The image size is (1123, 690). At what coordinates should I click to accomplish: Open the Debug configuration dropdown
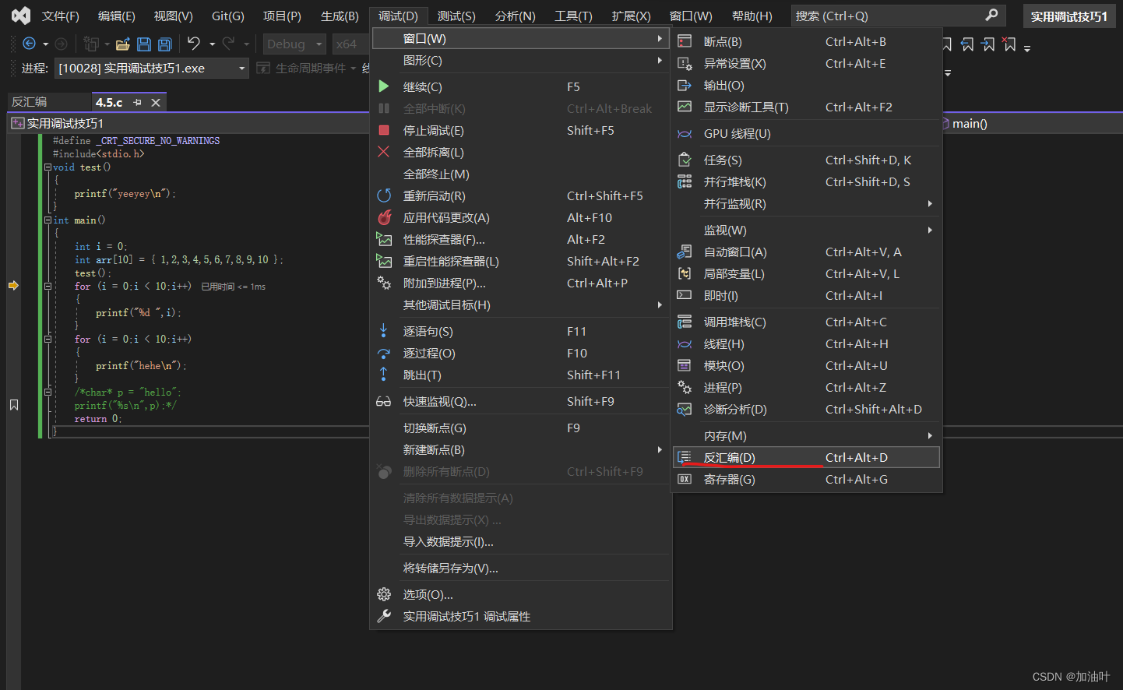coord(294,44)
